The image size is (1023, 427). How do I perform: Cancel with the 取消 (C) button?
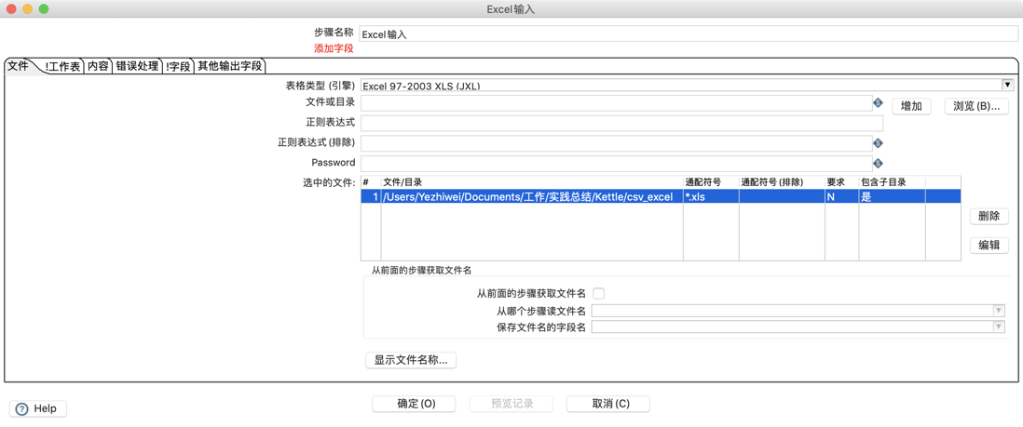pyautogui.click(x=610, y=404)
